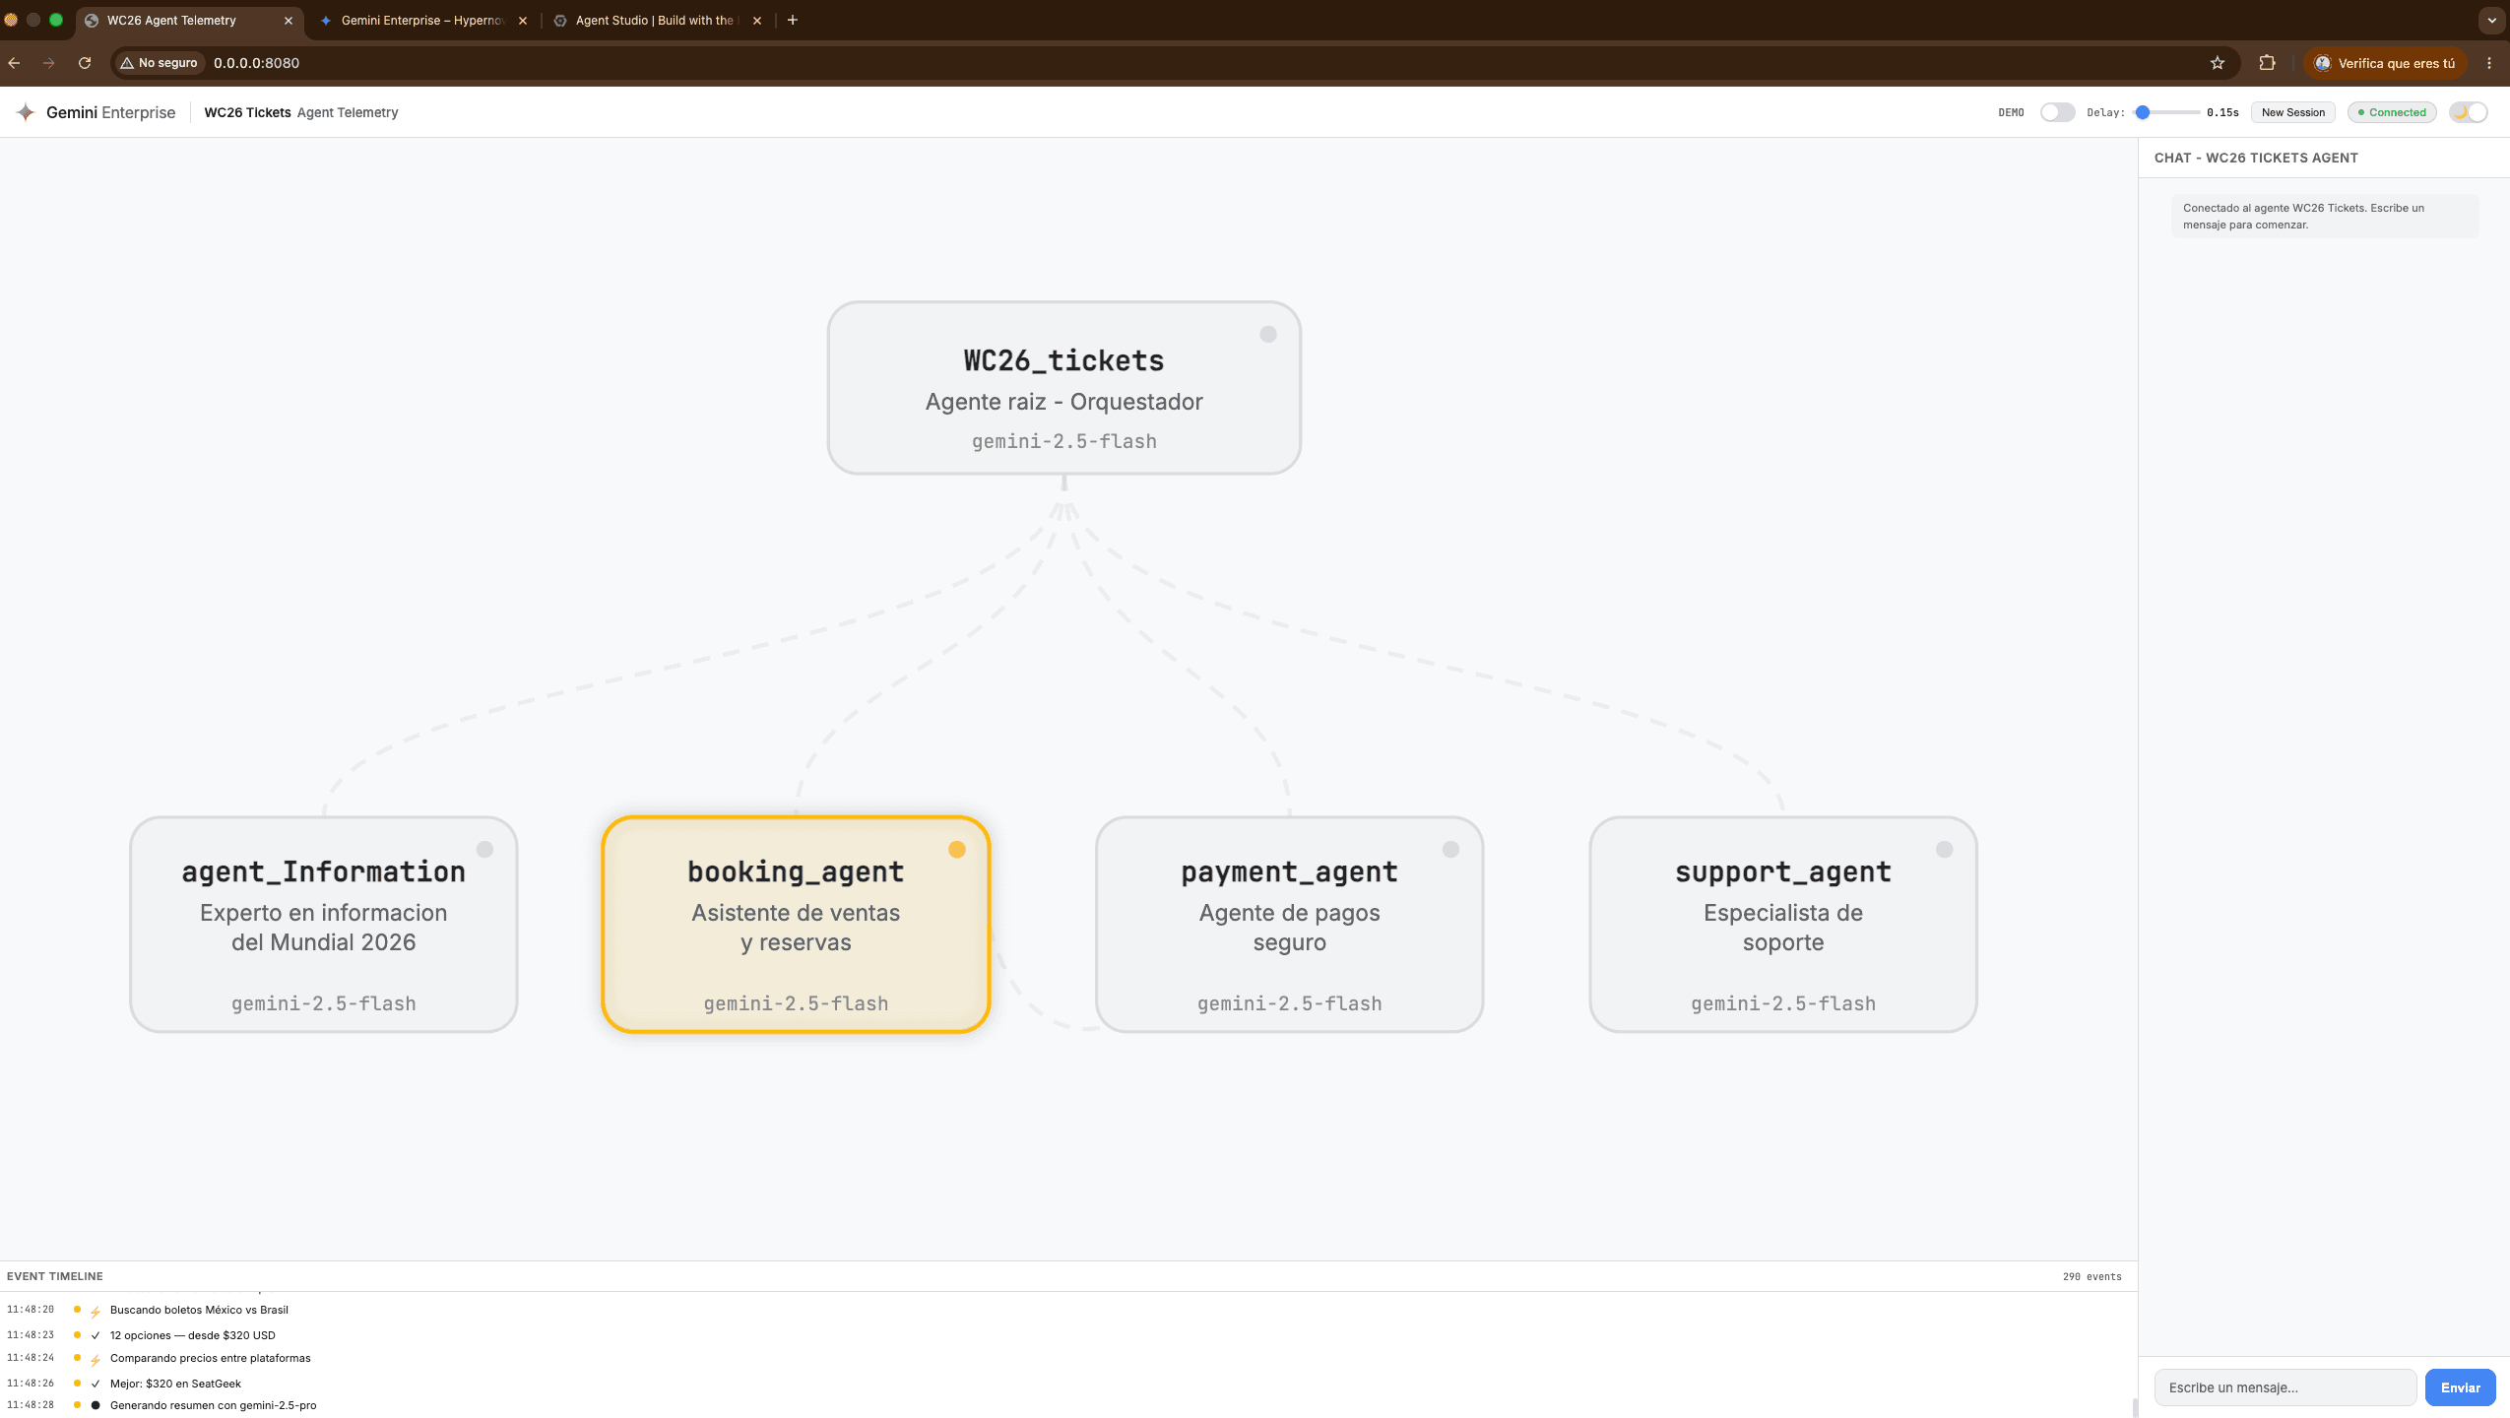
Task: Click orange marker dot on the 11:48:20 event
Action: (77, 1310)
